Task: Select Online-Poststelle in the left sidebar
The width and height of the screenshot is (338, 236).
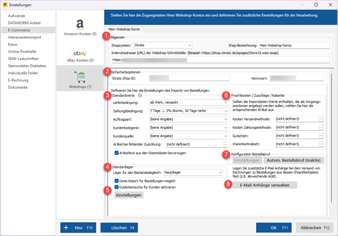Action: 22,51
